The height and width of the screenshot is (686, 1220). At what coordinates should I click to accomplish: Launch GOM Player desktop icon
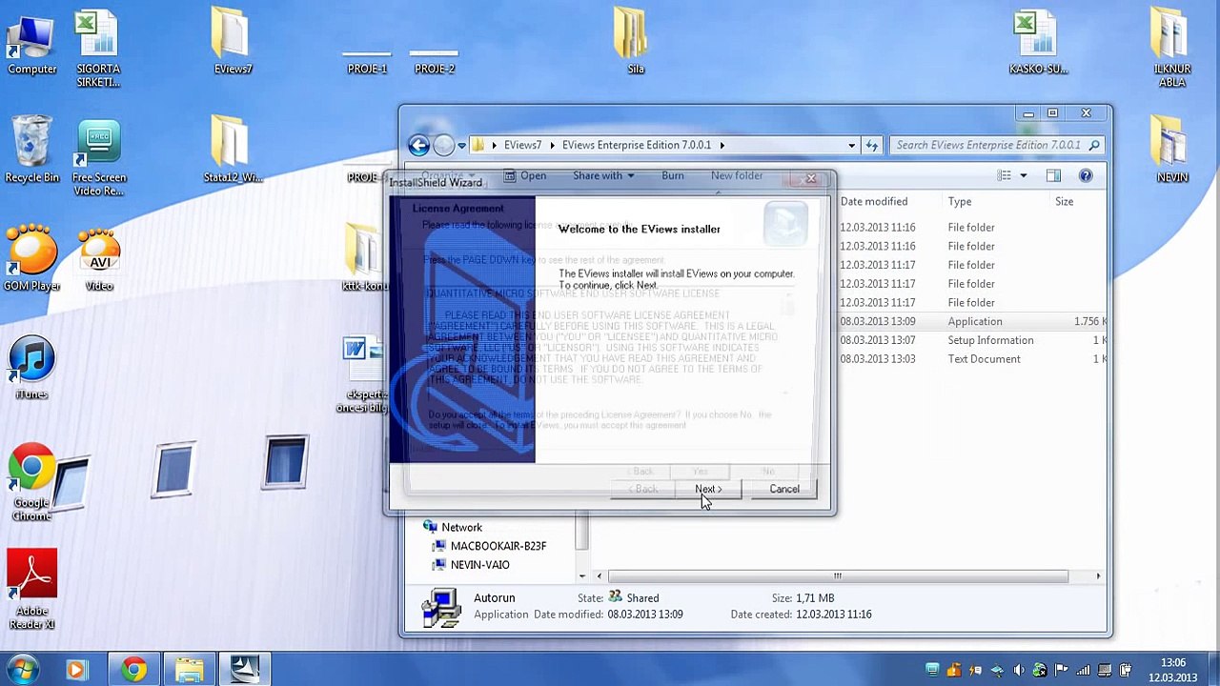point(31,259)
